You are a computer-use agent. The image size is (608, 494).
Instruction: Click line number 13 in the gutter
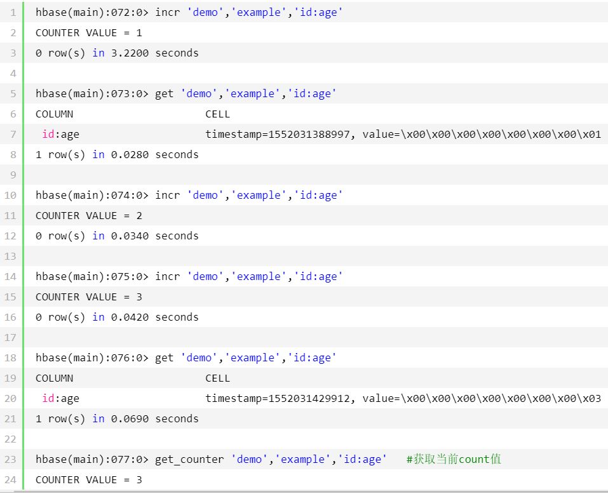coord(11,256)
